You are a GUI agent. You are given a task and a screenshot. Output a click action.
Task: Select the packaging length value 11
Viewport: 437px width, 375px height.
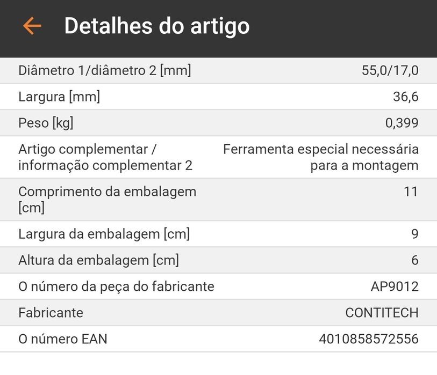coord(411,192)
